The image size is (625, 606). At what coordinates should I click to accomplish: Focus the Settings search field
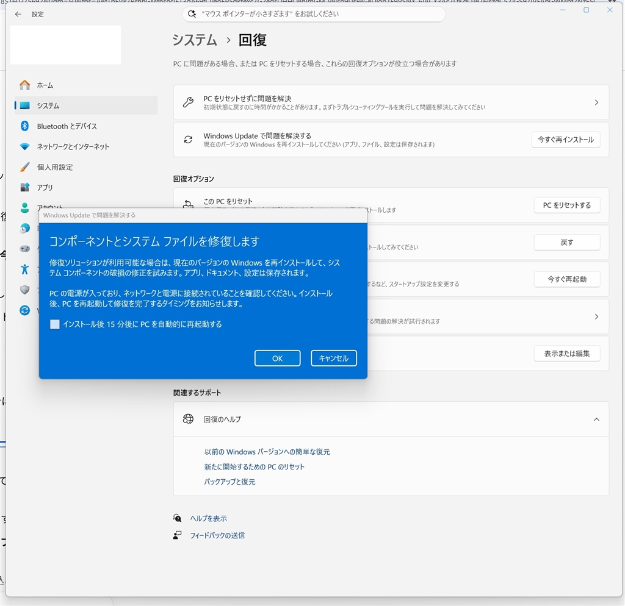314,14
